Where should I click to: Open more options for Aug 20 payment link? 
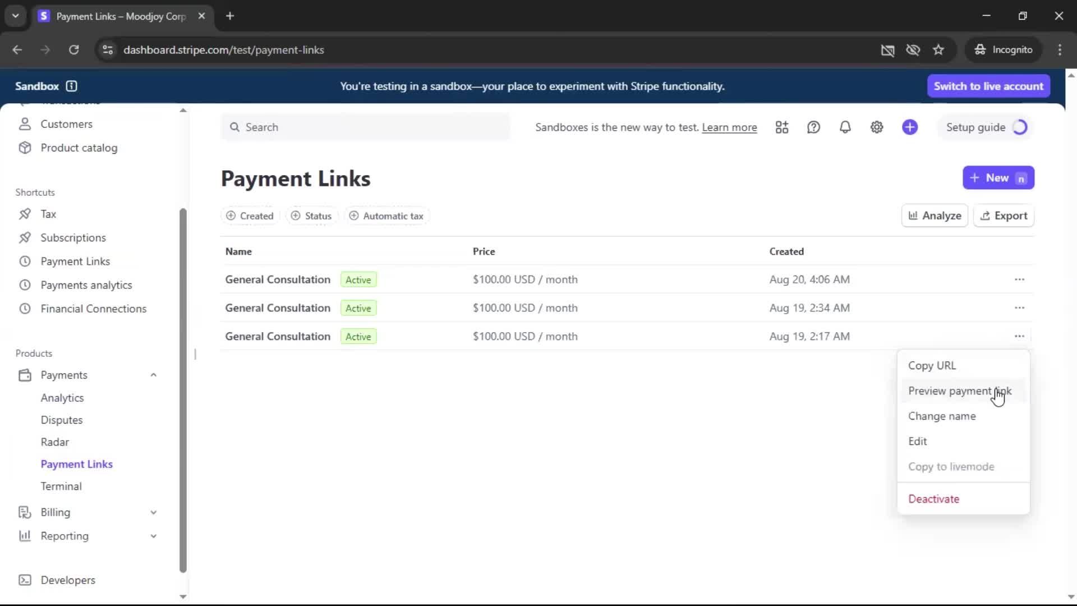pyautogui.click(x=1019, y=279)
